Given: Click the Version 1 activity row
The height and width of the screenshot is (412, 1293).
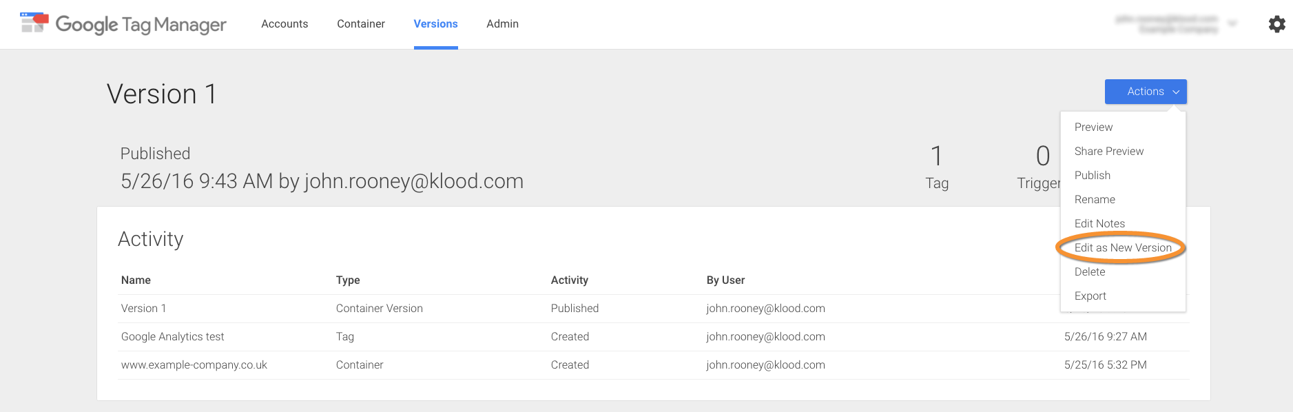Looking at the screenshot, I should (144, 309).
